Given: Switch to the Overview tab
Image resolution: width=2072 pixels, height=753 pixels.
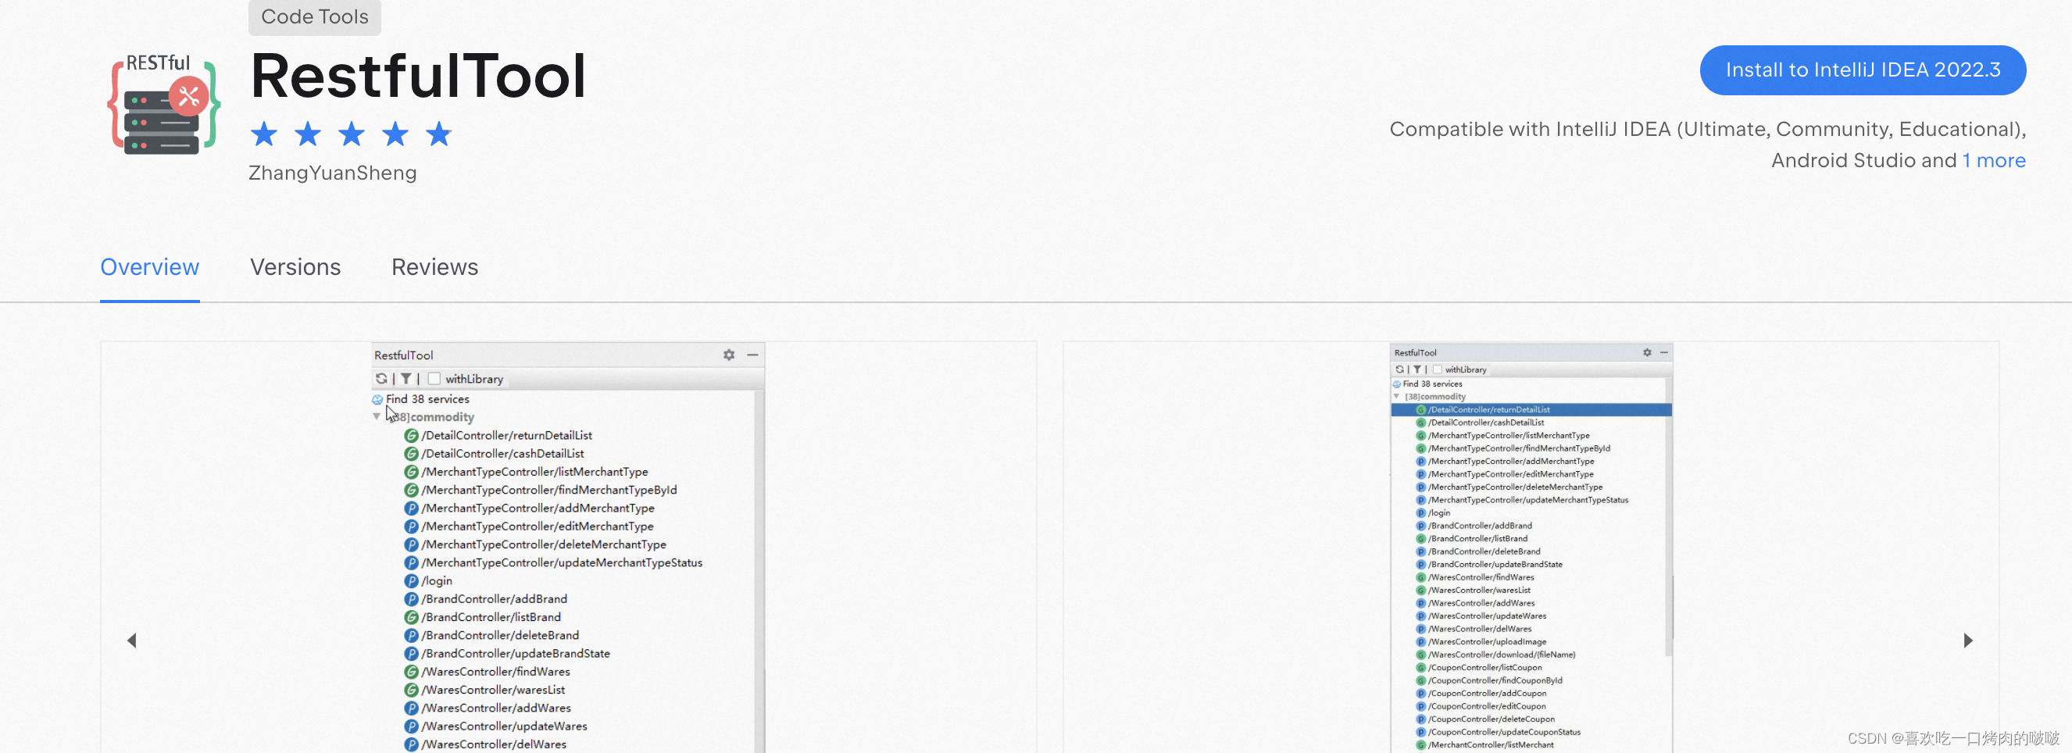Looking at the screenshot, I should click(x=149, y=267).
